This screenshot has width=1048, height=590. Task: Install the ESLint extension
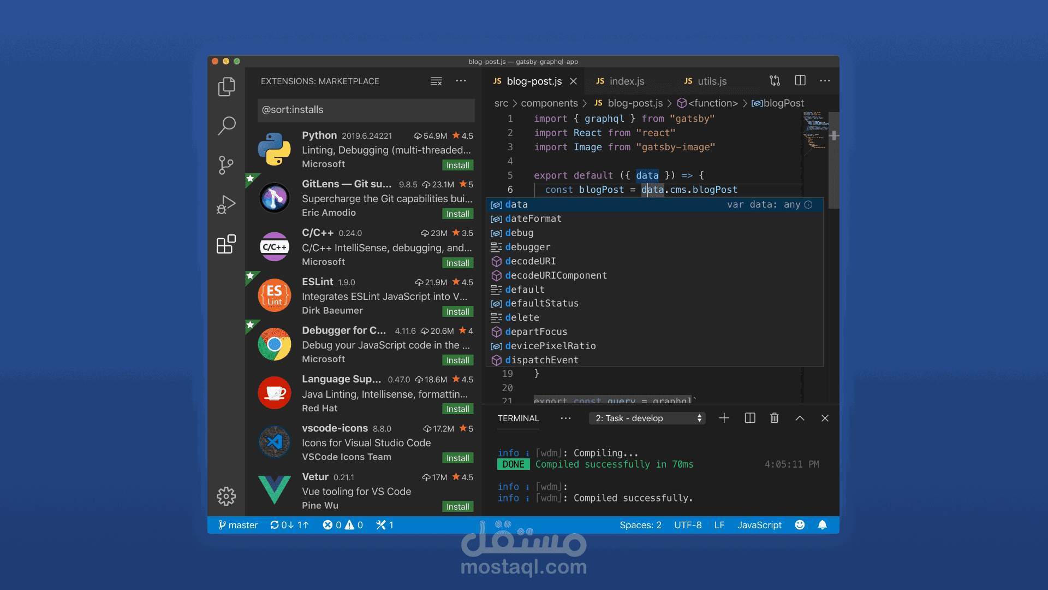457,312
